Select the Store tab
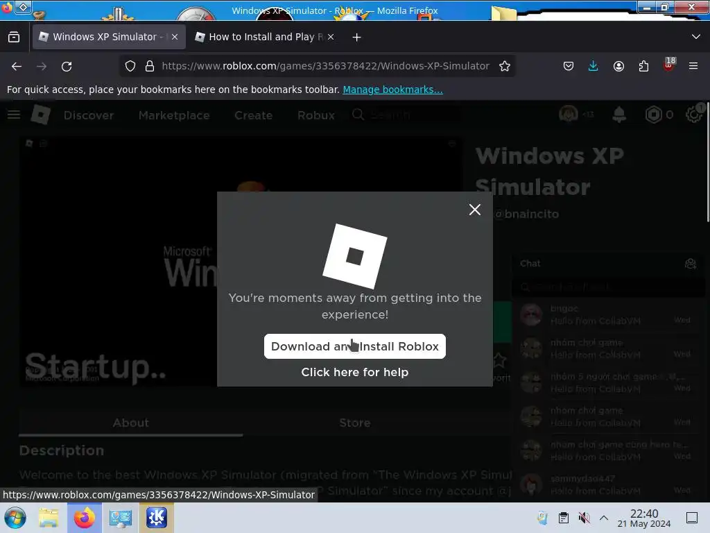 [355, 423]
